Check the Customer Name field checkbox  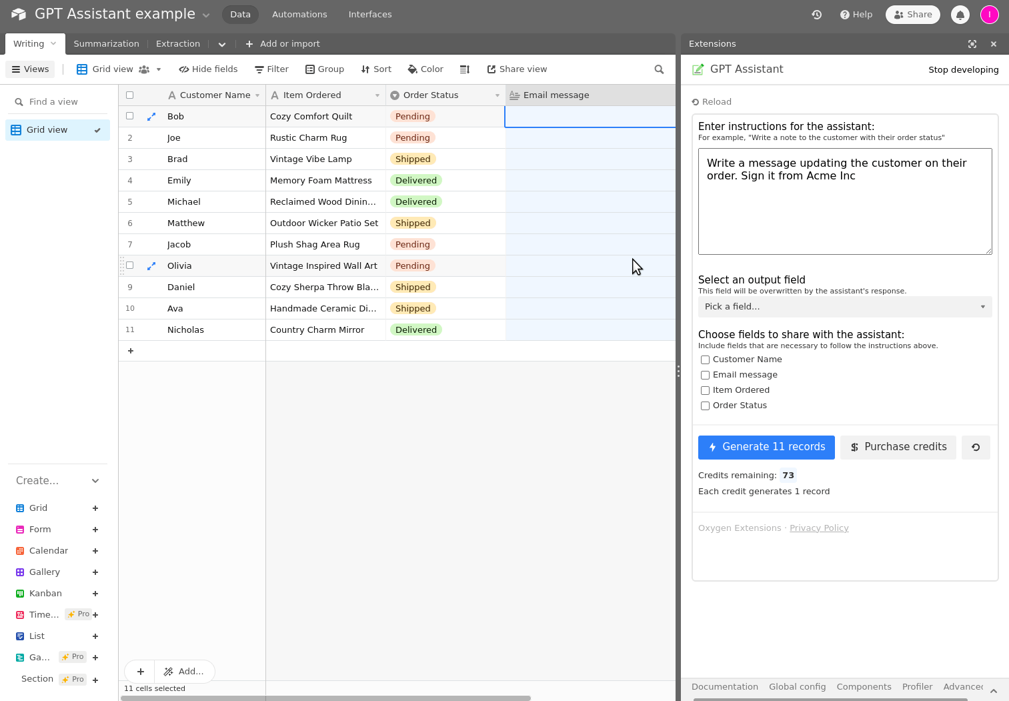[705, 360]
